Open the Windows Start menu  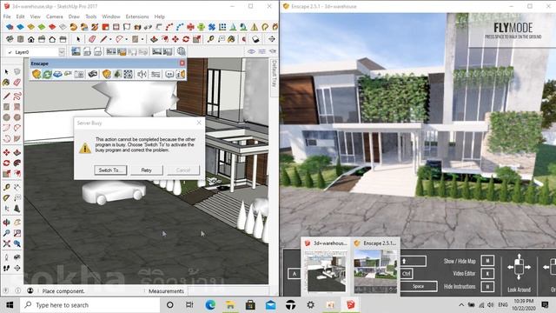[10, 305]
